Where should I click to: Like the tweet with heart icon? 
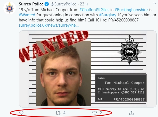(x=94, y=113)
